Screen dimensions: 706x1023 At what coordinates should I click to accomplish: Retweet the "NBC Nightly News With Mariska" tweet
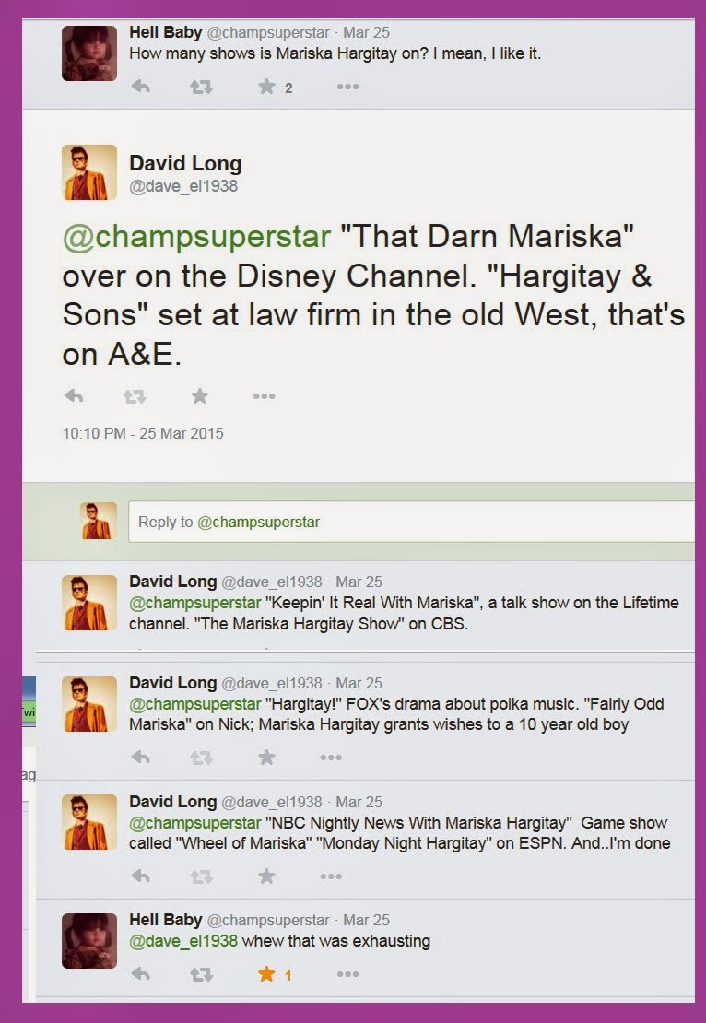[201, 876]
